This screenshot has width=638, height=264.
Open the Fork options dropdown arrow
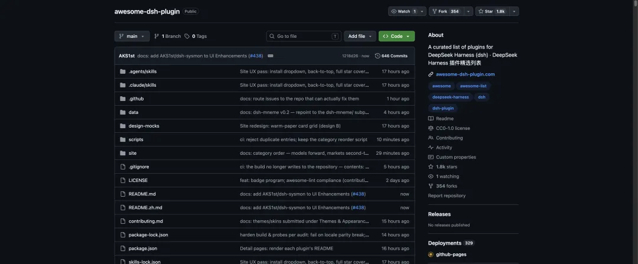468,11
